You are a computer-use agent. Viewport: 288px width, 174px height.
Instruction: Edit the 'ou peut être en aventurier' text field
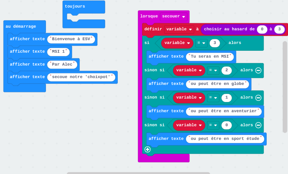pyautogui.click(x=224, y=111)
